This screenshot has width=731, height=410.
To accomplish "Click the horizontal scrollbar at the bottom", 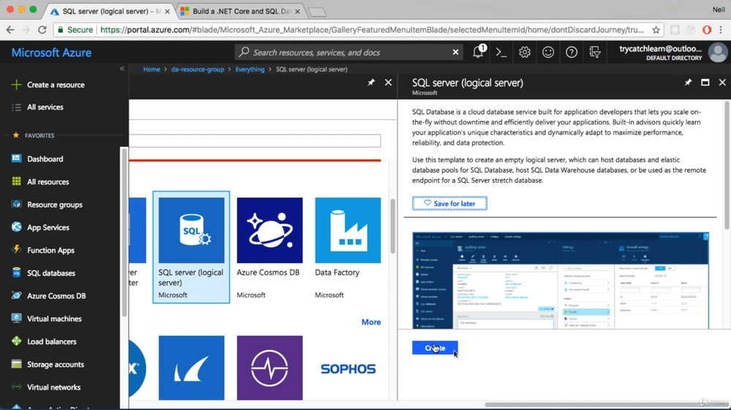I will tap(606, 404).
